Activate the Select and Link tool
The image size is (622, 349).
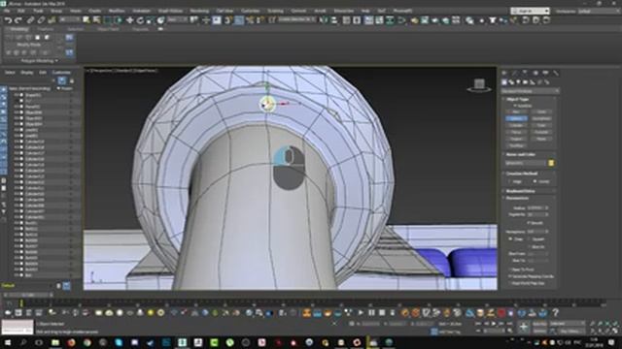click(x=30, y=20)
